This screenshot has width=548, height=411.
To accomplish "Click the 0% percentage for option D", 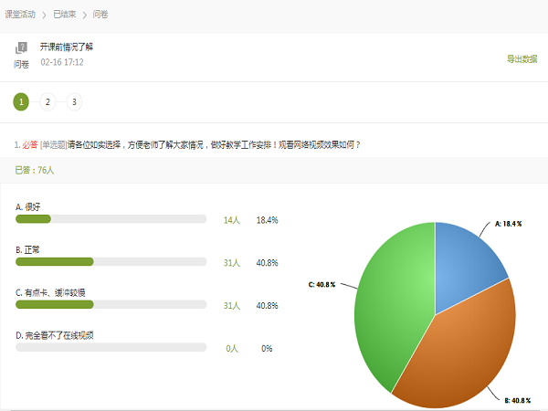I will [267, 349].
